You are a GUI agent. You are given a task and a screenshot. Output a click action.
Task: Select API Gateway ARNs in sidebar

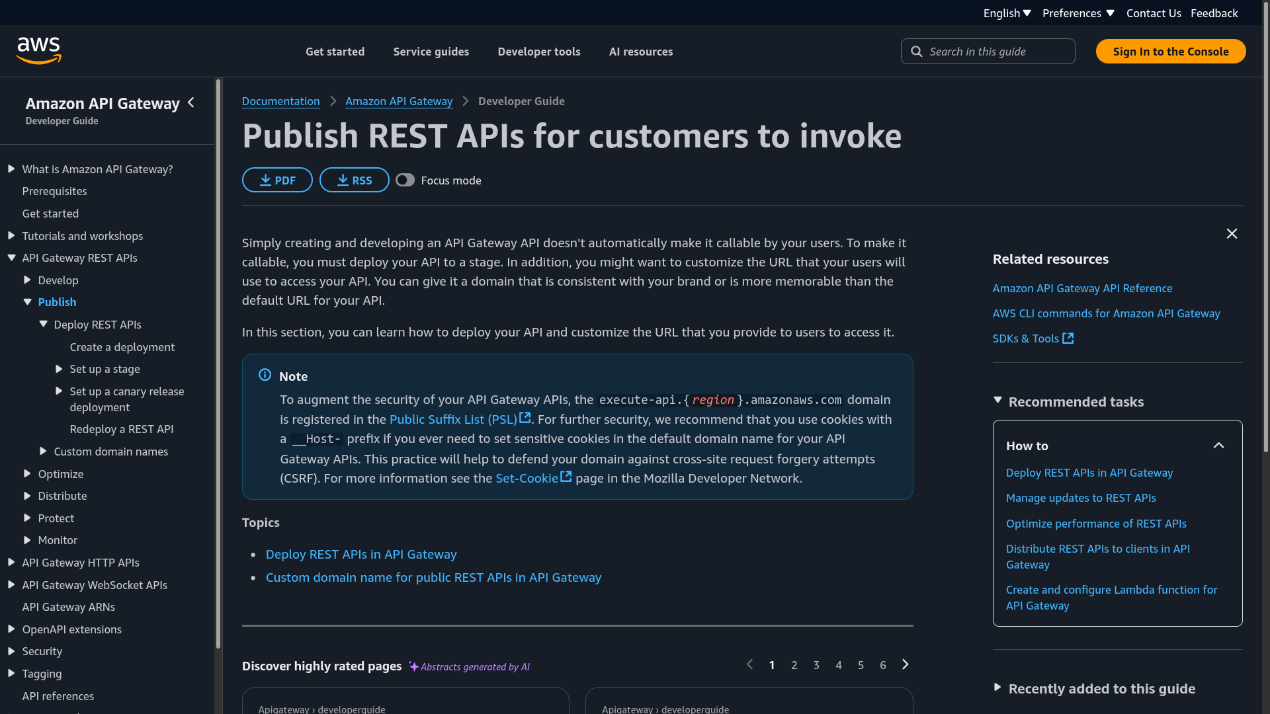click(68, 607)
